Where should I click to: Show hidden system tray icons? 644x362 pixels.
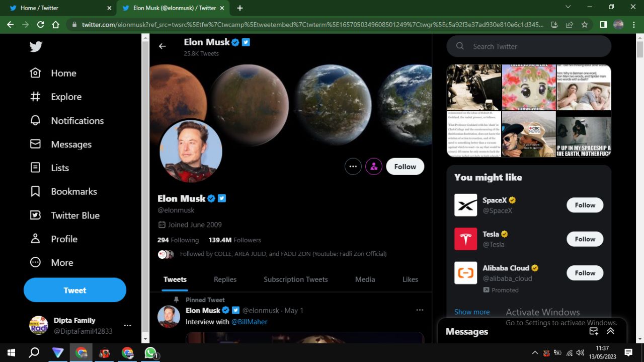point(534,353)
